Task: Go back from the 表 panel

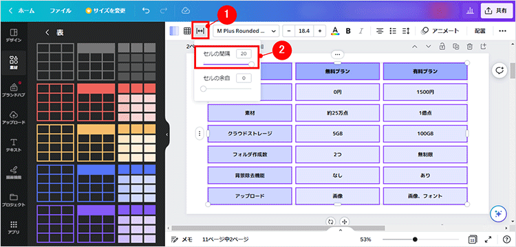Action: coord(47,32)
